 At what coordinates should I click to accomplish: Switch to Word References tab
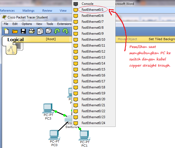(7, 11)
